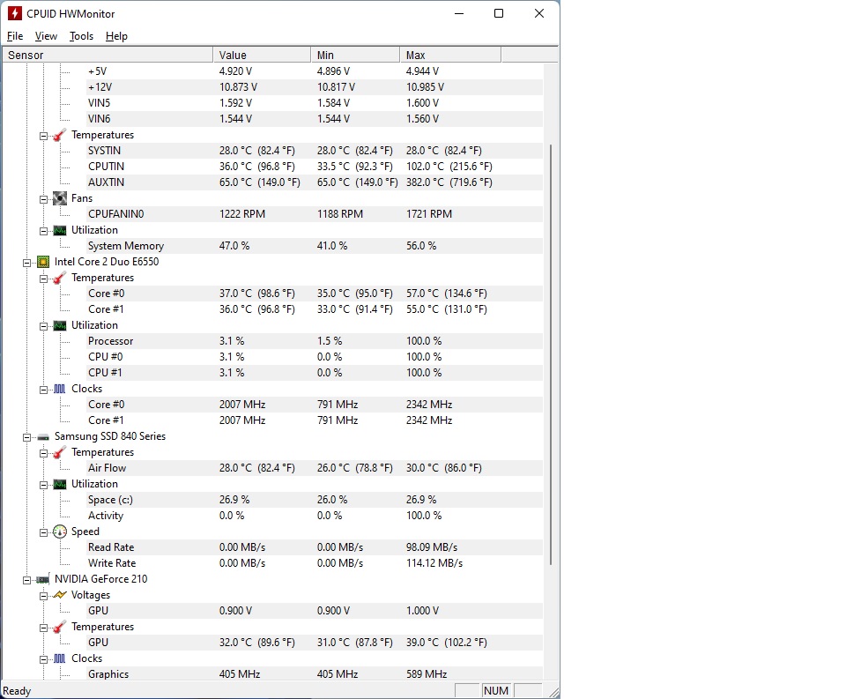Click drive icon for Samsung SSD 840 Series
The height and width of the screenshot is (699, 846).
pyautogui.click(x=43, y=437)
